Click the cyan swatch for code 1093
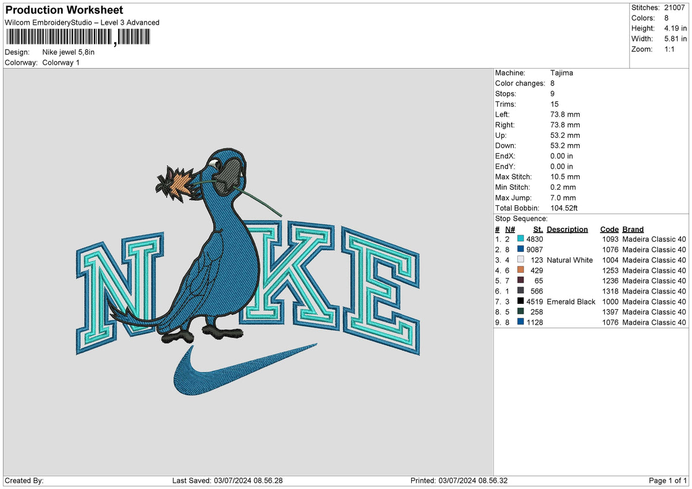 coord(521,239)
